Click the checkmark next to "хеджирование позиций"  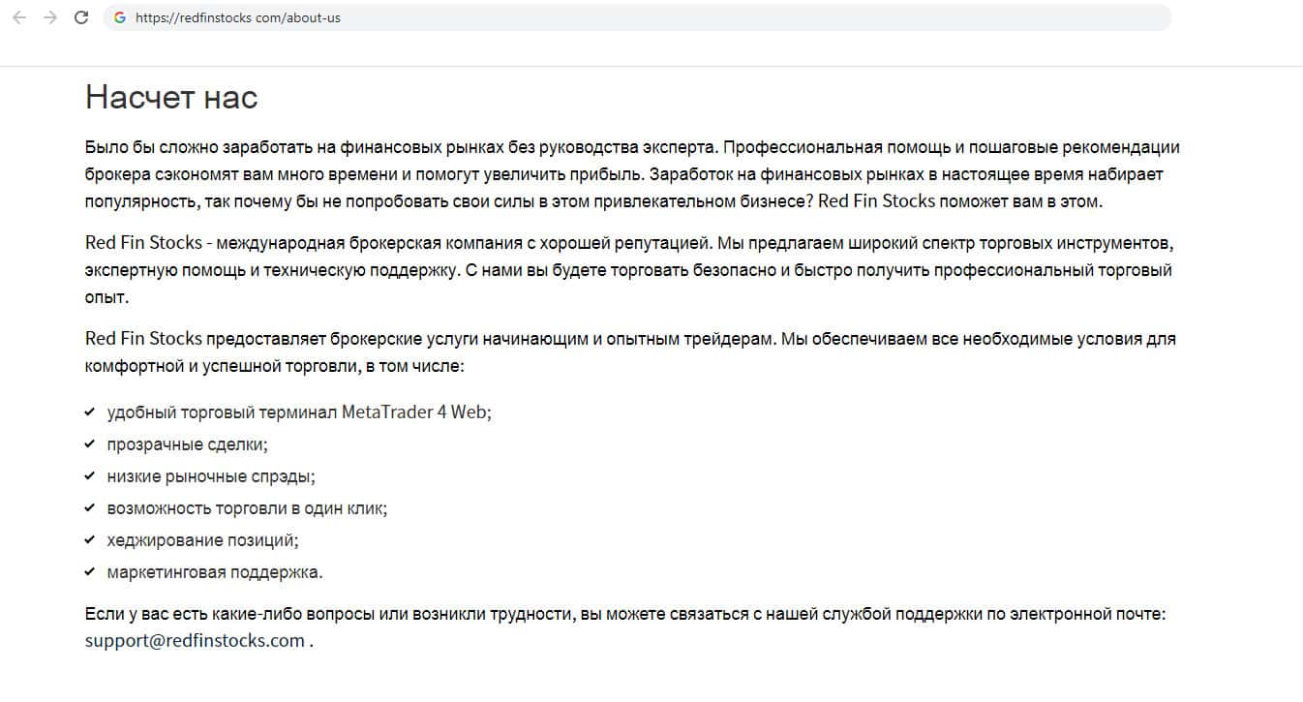[x=90, y=539]
